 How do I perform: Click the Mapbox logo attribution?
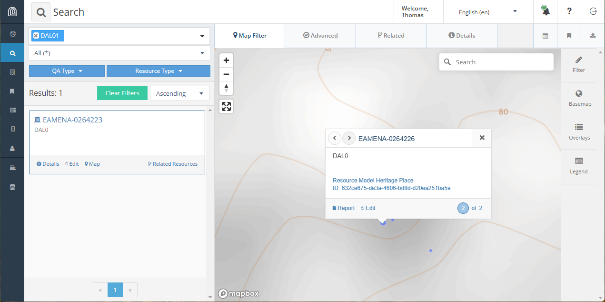tap(238, 293)
